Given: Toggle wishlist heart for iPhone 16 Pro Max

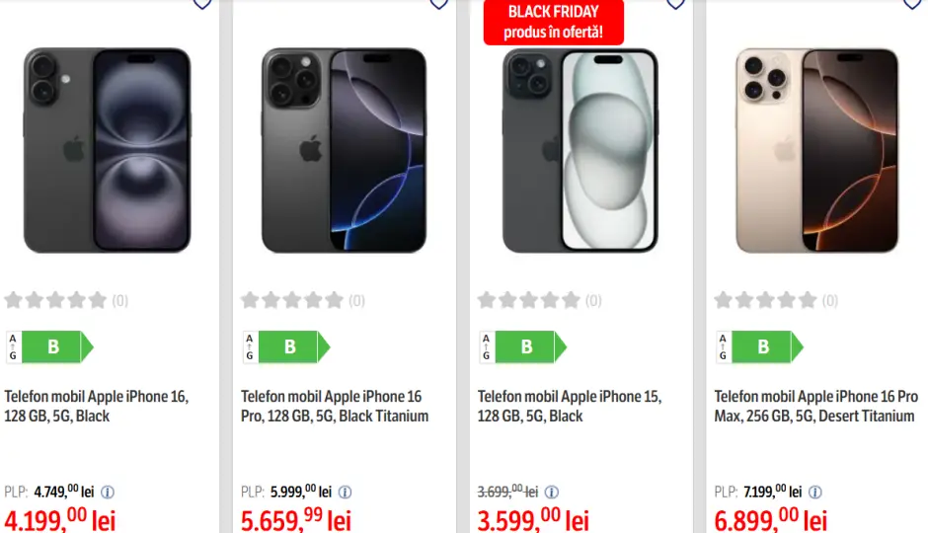Looking at the screenshot, I should point(911,4).
